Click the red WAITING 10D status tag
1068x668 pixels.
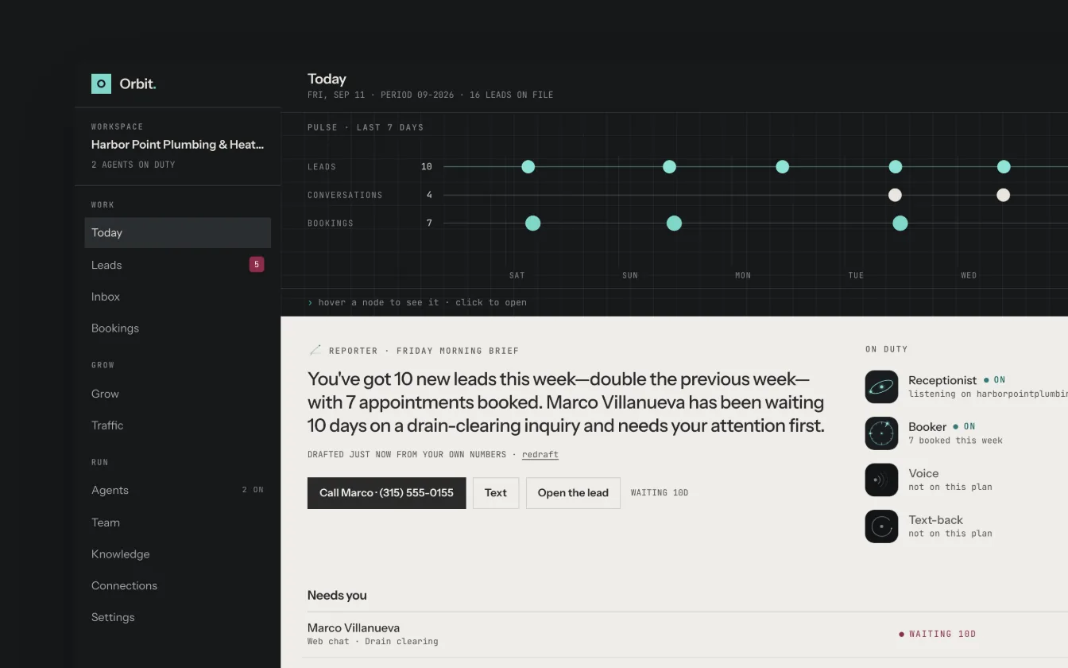tap(938, 635)
